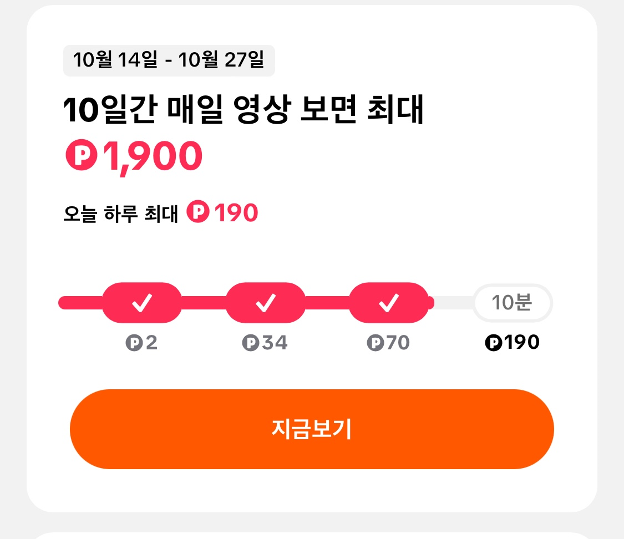The width and height of the screenshot is (624, 539).
Task: Select the first completed checkmark on the progress bar
Action: tap(143, 303)
